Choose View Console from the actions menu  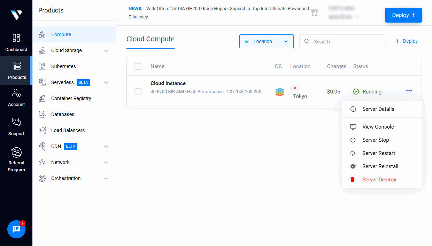coord(378,126)
